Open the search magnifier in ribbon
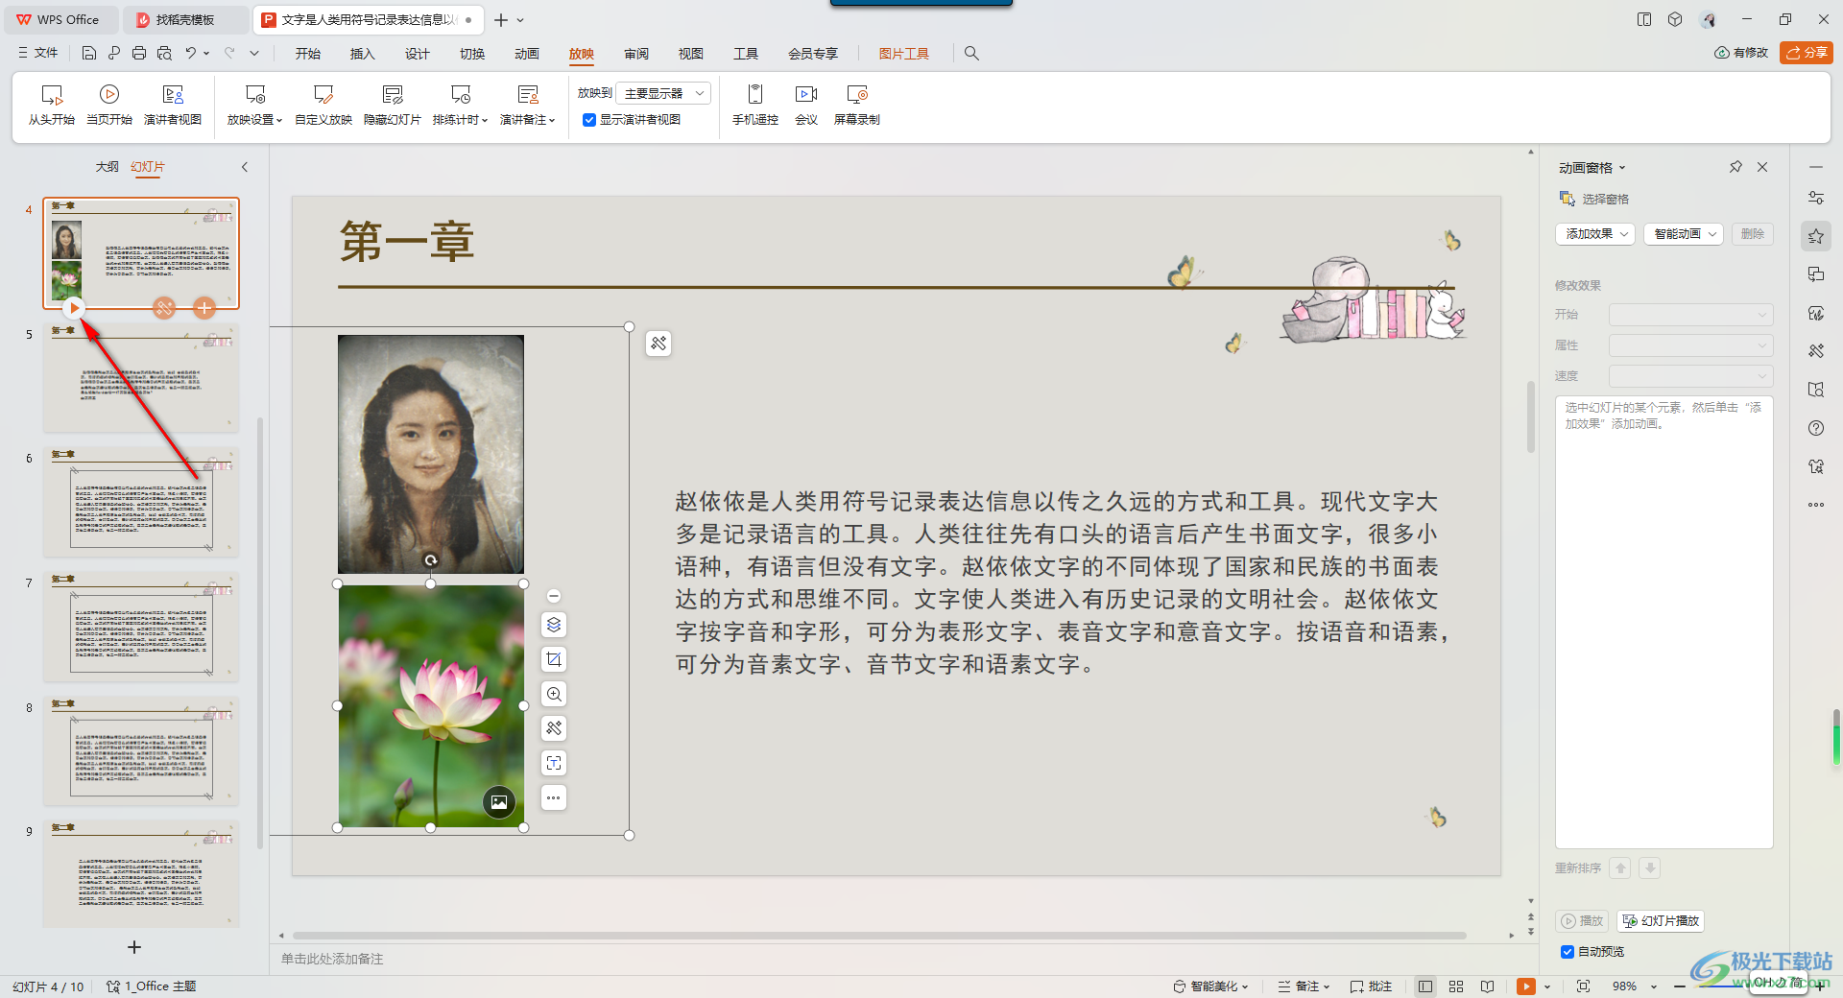This screenshot has width=1843, height=998. [971, 53]
